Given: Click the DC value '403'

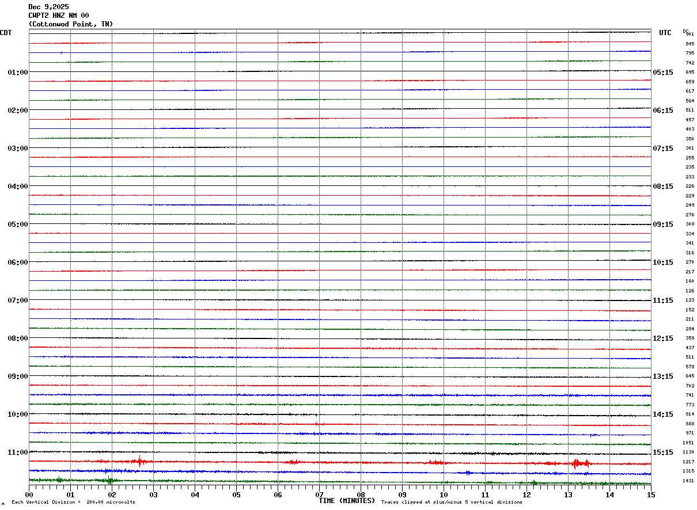Looking at the screenshot, I should point(690,129).
